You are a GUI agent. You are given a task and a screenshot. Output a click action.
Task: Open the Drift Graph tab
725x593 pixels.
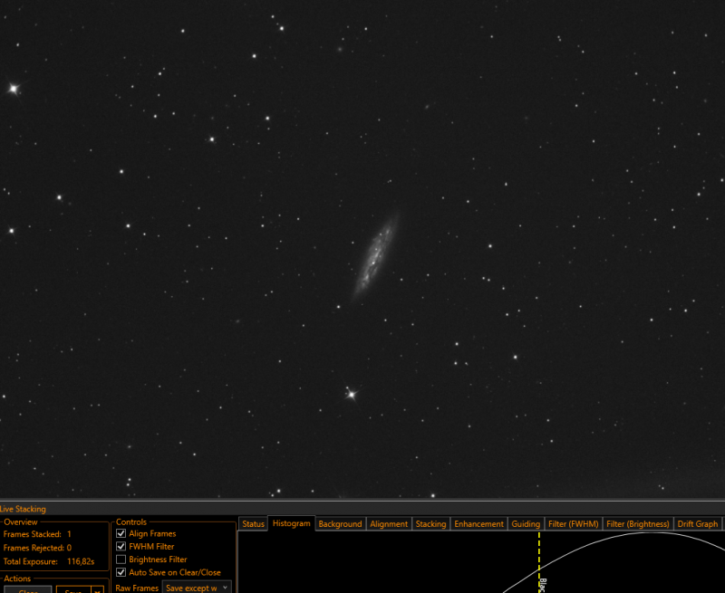(x=697, y=523)
